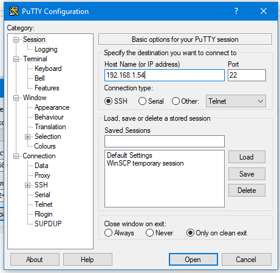
Task: Click the Help button
Action: 87,260
